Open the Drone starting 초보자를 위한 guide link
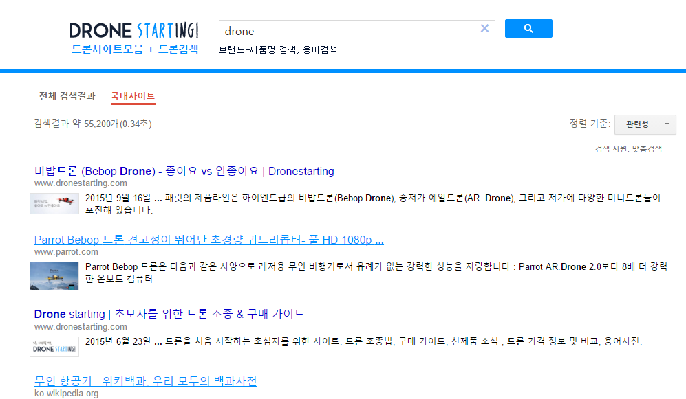This screenshot has height=399, width=686. 169,314
